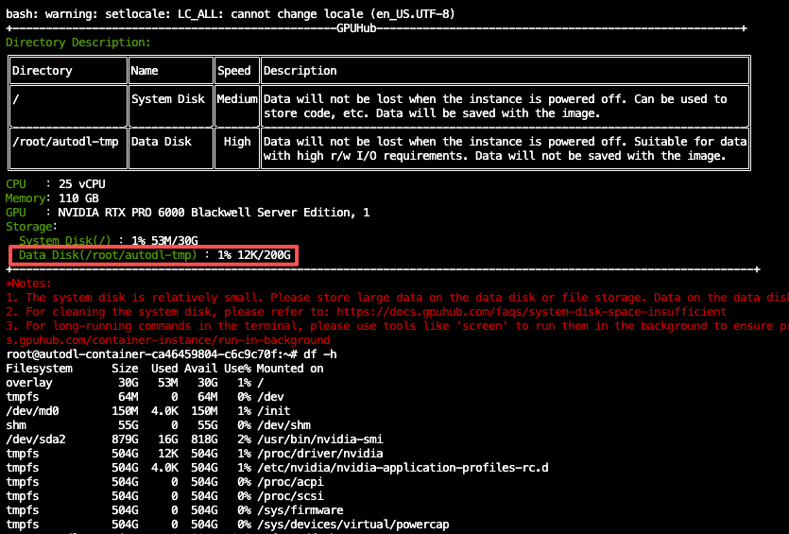Screen dimensions: 789x534
Task: Click the 'Avail' column header
Action: [x=200, y=369]
